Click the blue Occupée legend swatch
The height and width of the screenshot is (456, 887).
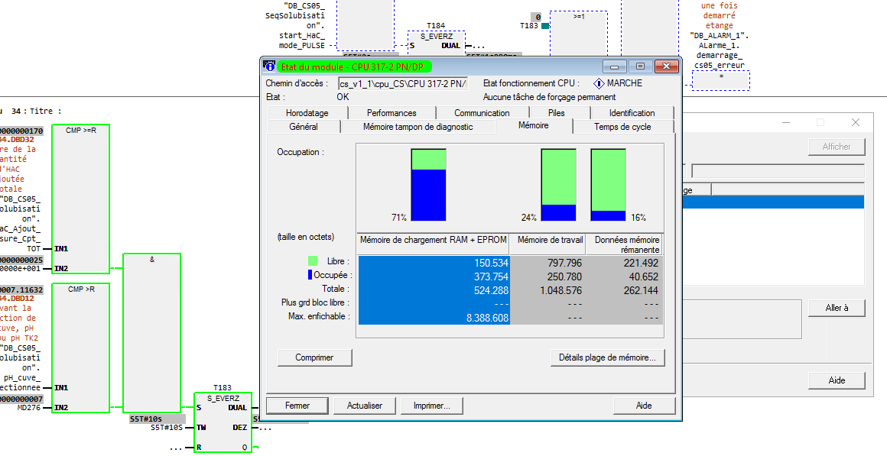(310, 275)
